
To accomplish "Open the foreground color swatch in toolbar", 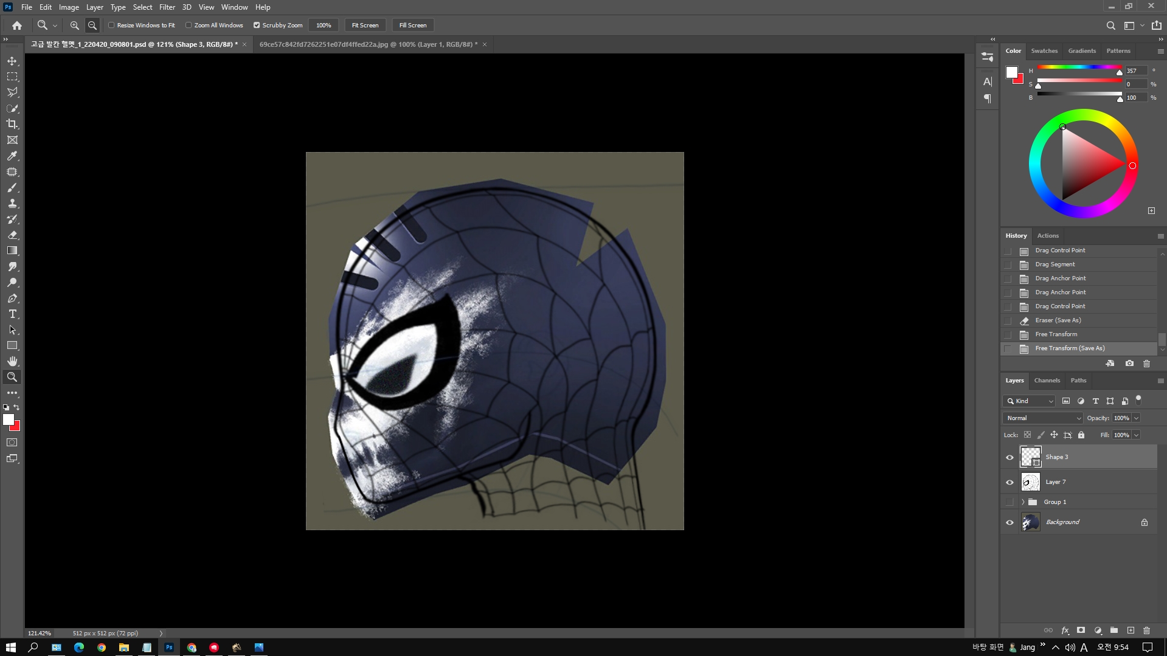I will tap(9, 419).
